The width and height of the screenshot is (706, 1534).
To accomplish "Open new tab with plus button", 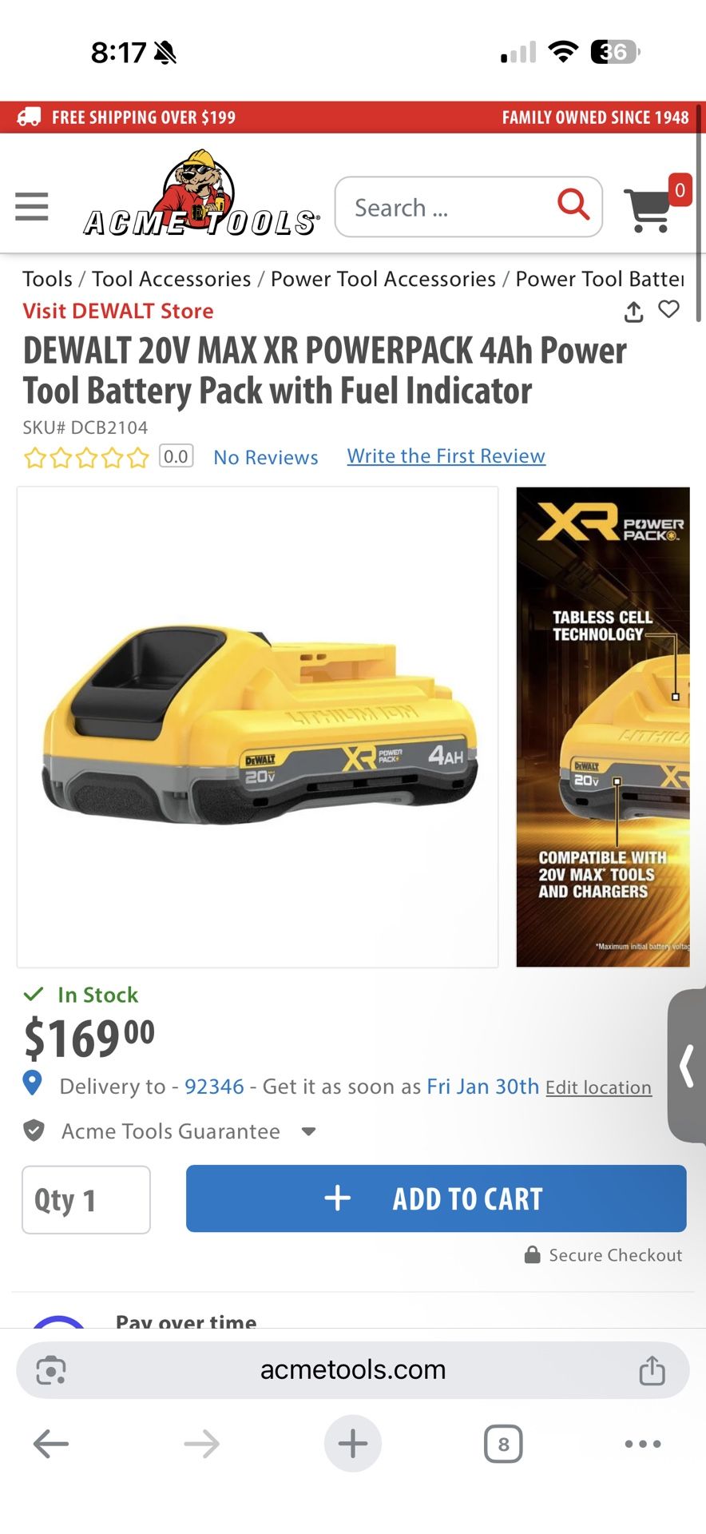I will pos(353,1444).
